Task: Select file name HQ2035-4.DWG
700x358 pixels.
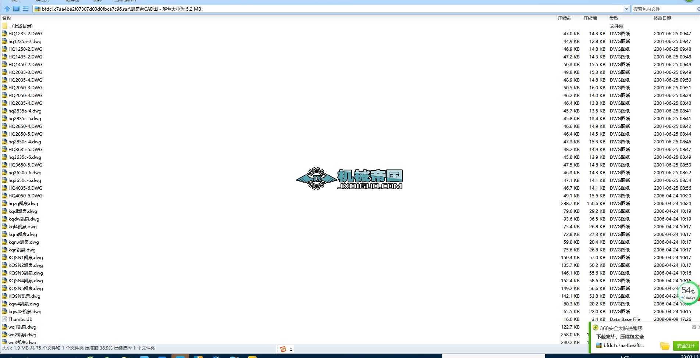Action: click(x=25, y=80)
